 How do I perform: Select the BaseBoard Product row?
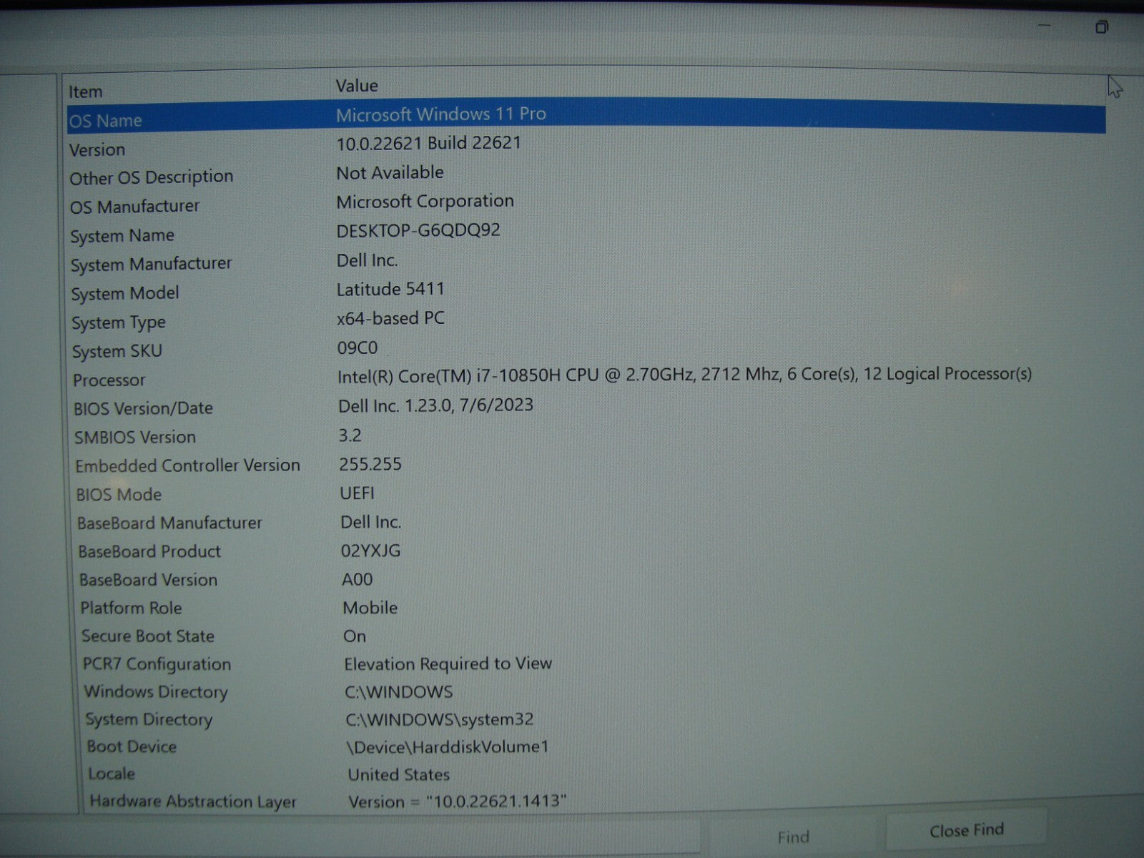click(149, 551)
